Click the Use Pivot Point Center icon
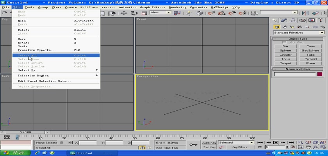 pos(177,13)
